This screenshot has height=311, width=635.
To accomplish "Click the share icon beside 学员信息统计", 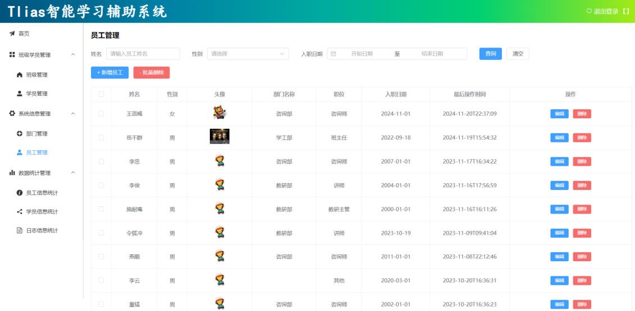I will [20, 211].
